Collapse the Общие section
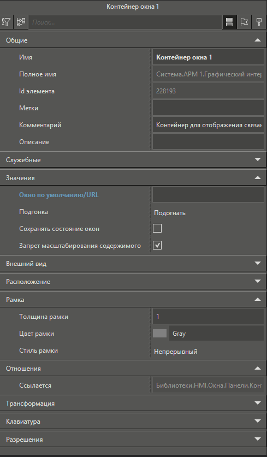Screen dimensions: 267x457 point(258,40)
